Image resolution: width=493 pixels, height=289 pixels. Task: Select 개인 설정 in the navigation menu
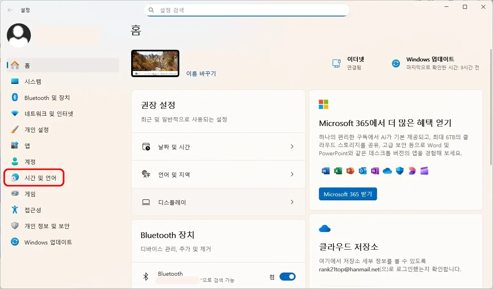37,130
